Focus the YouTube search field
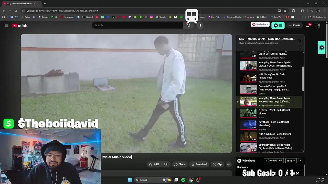328x184 pixels. pyautogui.click(x=138, y=25)
